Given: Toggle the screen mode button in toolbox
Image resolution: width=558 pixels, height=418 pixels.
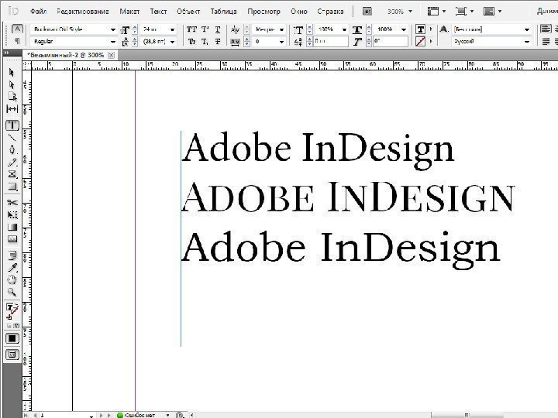Looking at the screenshot, I should coord(12,355).
